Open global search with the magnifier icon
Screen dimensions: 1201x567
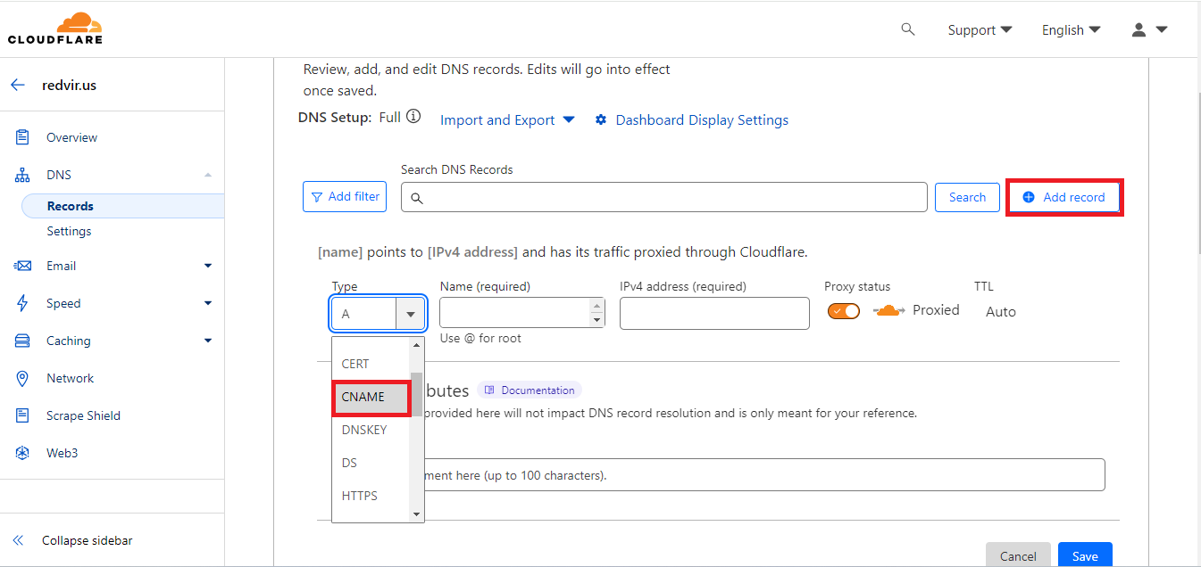coord(908,29)
